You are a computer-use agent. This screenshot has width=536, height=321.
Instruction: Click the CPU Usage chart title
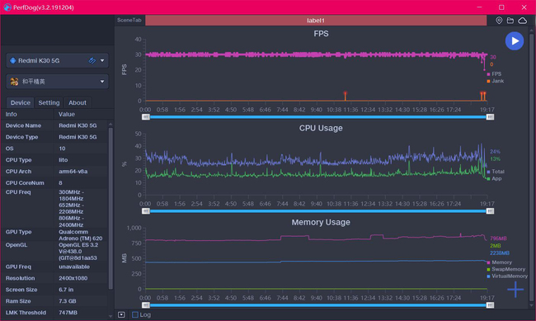pyautogui.click(x=321, y=128)
